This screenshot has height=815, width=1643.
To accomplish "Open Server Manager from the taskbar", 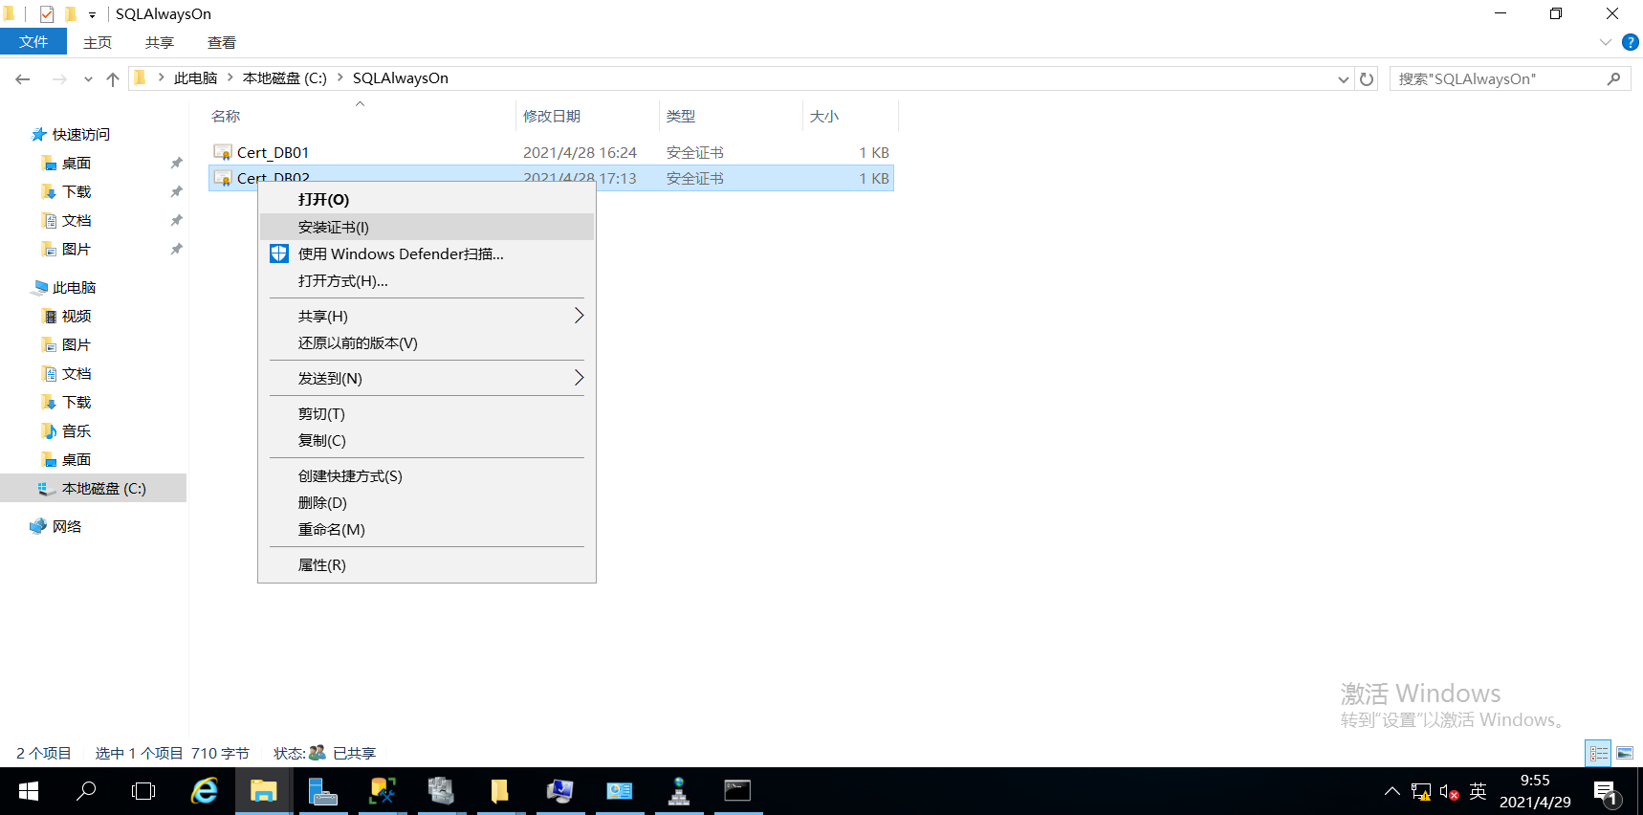I will 322,791.
